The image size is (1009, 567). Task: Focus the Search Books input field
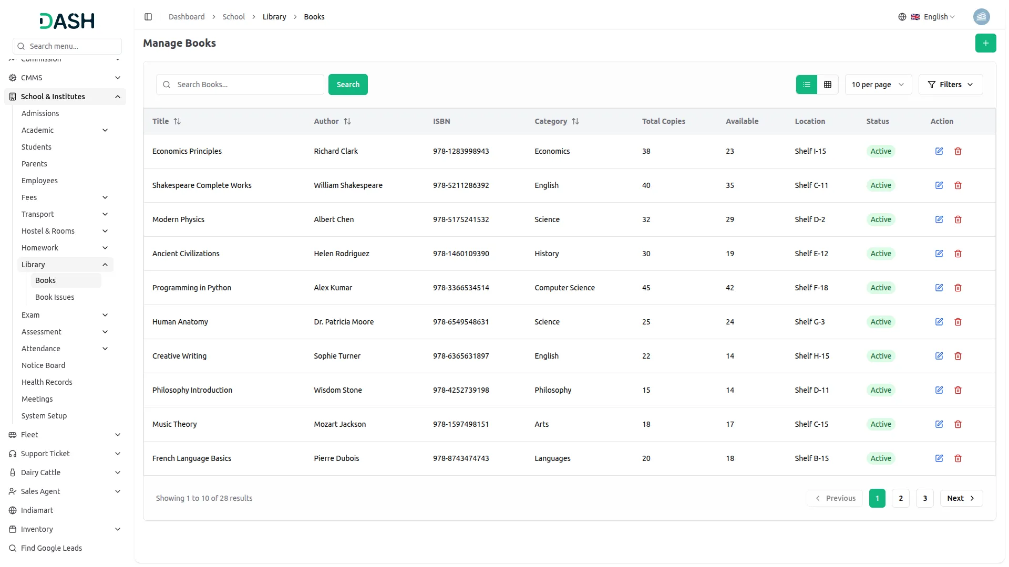click(x=240, y=85)
